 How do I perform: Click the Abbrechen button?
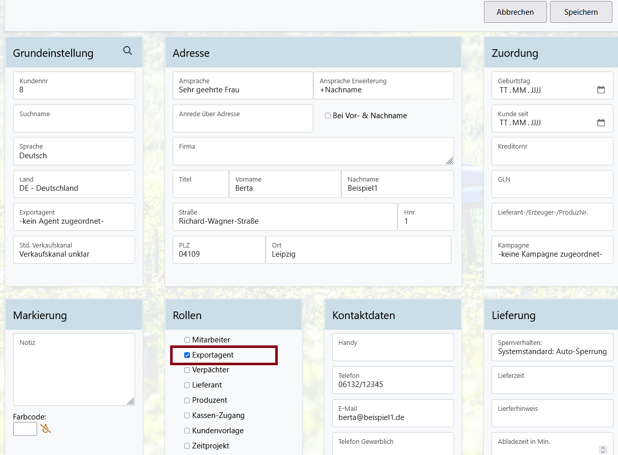tap(515, 12)
